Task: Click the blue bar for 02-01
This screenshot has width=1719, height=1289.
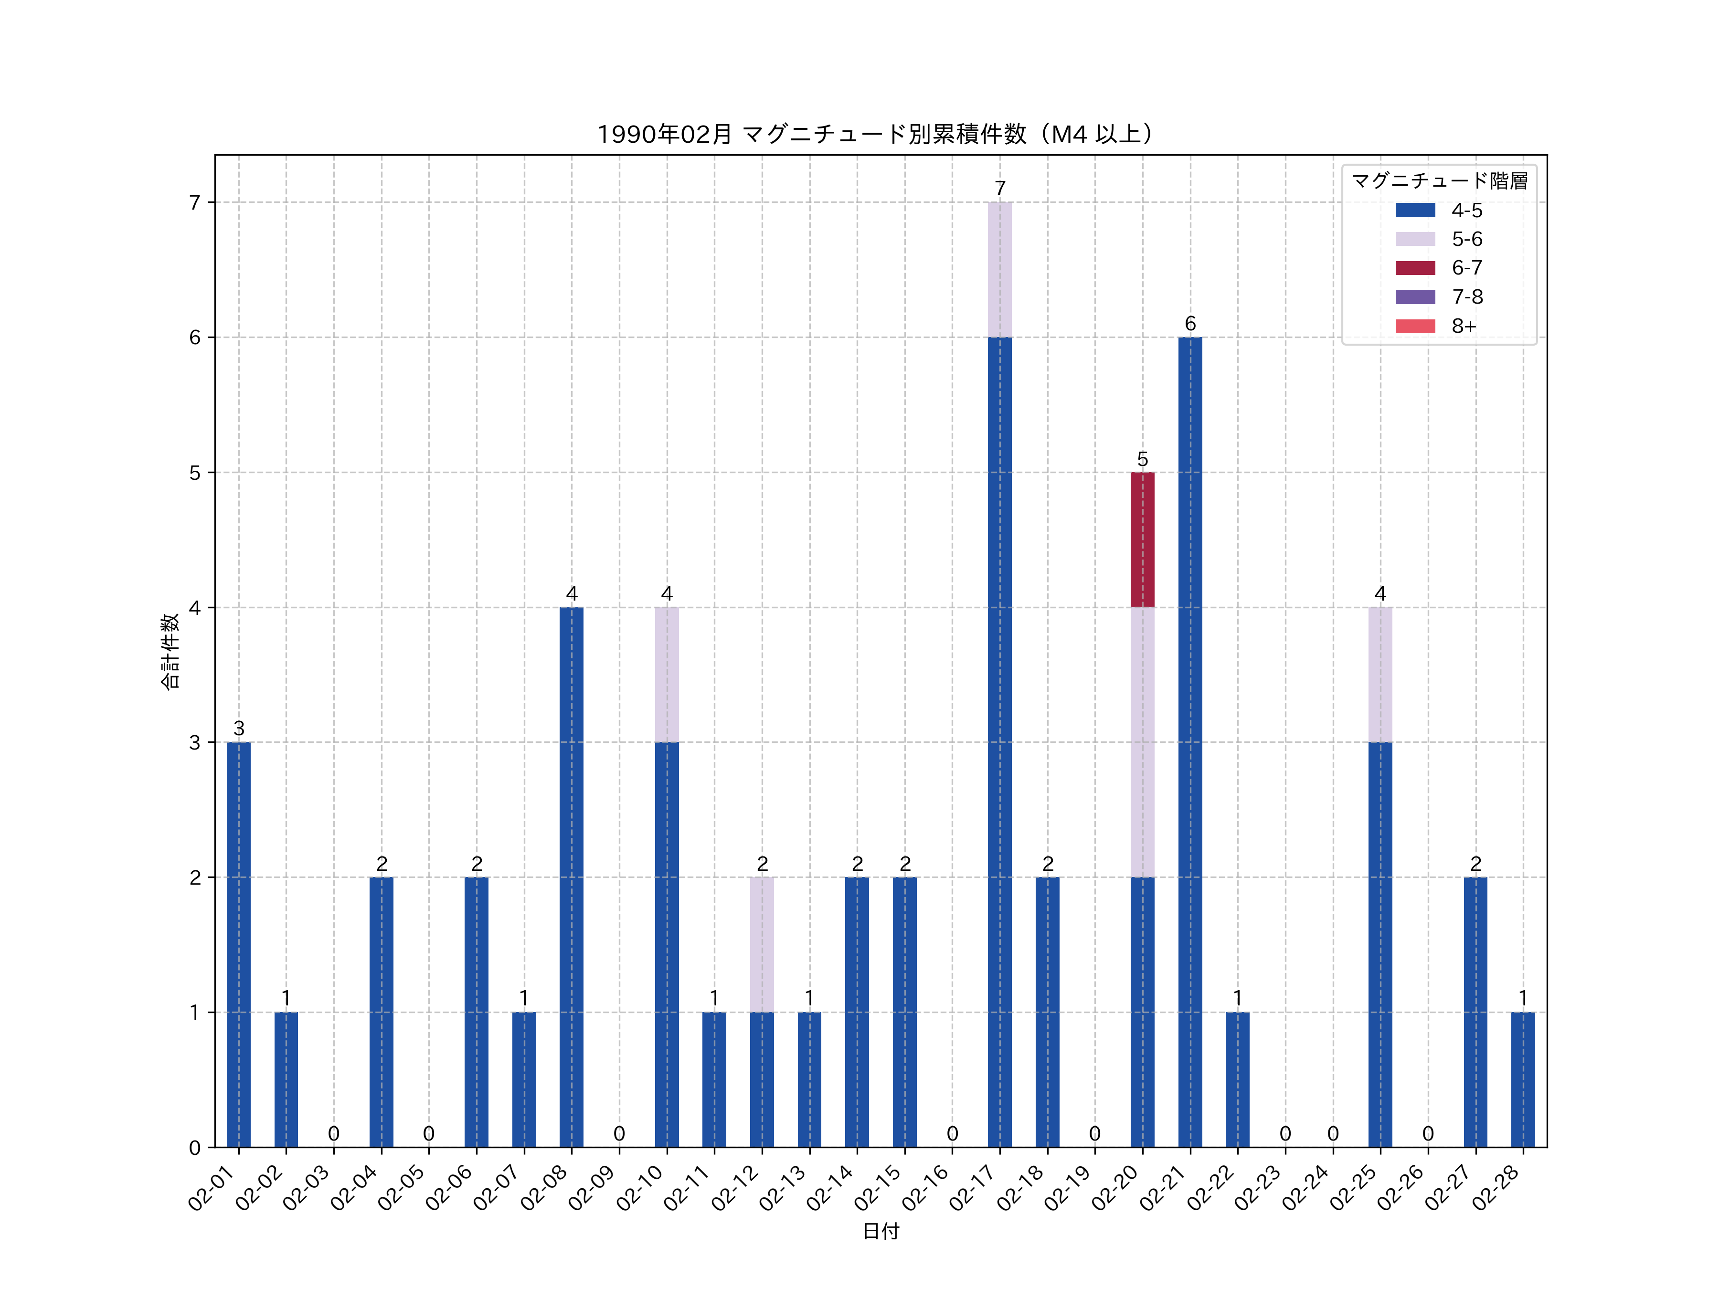Action: pyautogui.click(x=239, y=944)
